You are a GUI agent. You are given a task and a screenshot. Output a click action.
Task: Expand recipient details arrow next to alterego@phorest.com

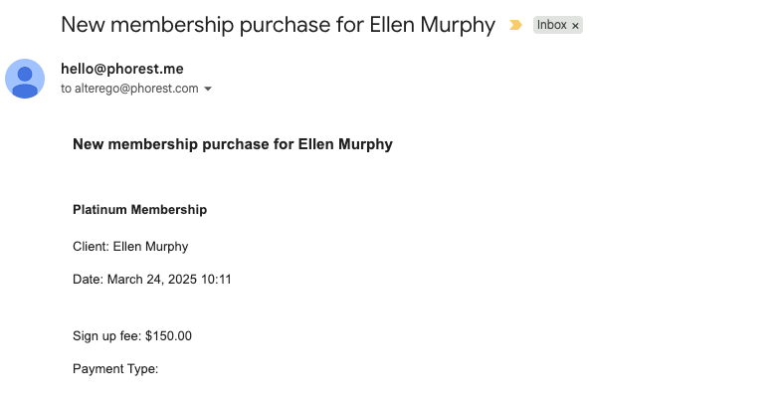click(208, 89)
